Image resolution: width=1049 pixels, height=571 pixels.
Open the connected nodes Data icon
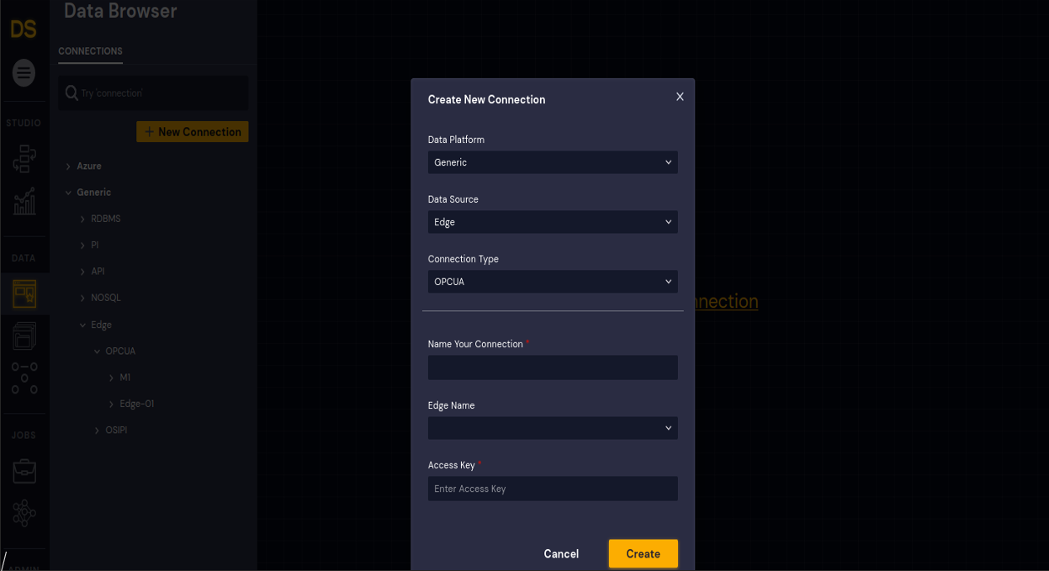coord(24,378)
